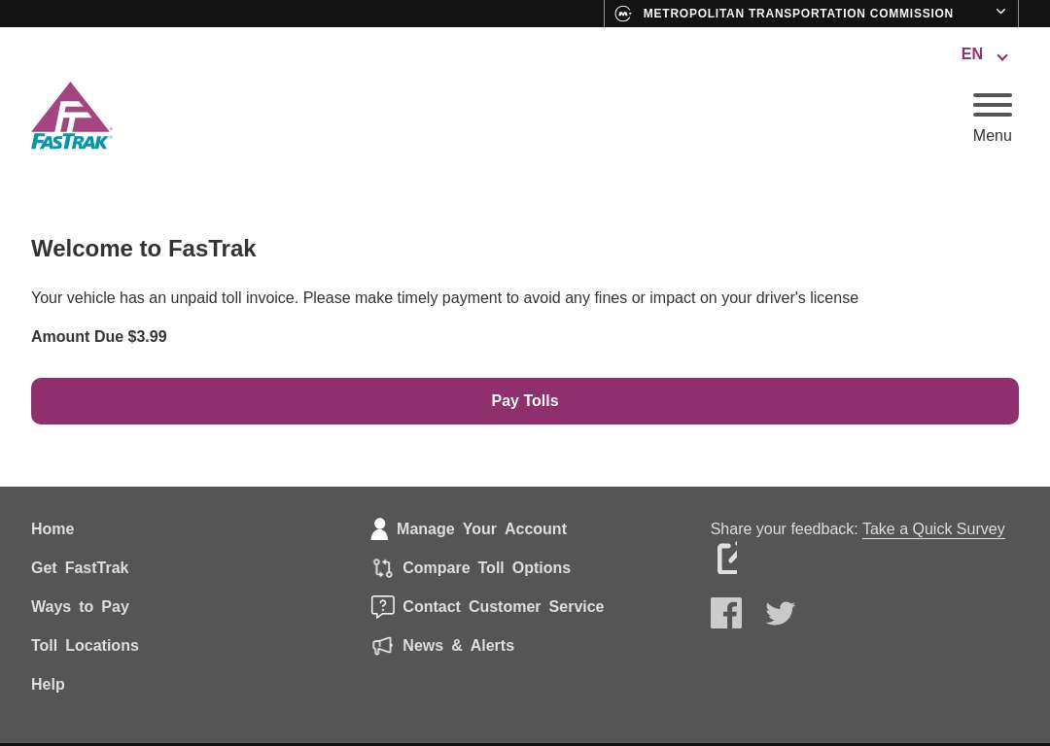This screenshot has height=746, width=1050.
Task: Click Metropolitan Transportation Commission banner text
Action: (x=797, y=14)
